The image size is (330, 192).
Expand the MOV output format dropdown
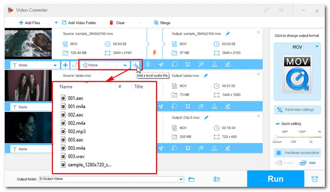(317, 47)
